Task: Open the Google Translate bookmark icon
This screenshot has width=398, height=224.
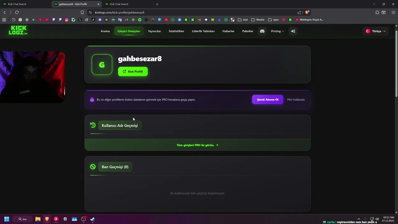Action: point(120,20)
